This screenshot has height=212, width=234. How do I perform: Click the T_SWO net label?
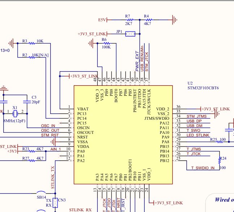(x=193, y=131)
